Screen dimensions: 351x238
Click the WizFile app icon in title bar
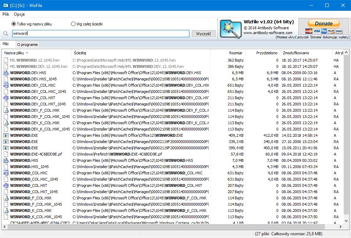[5, 5]
